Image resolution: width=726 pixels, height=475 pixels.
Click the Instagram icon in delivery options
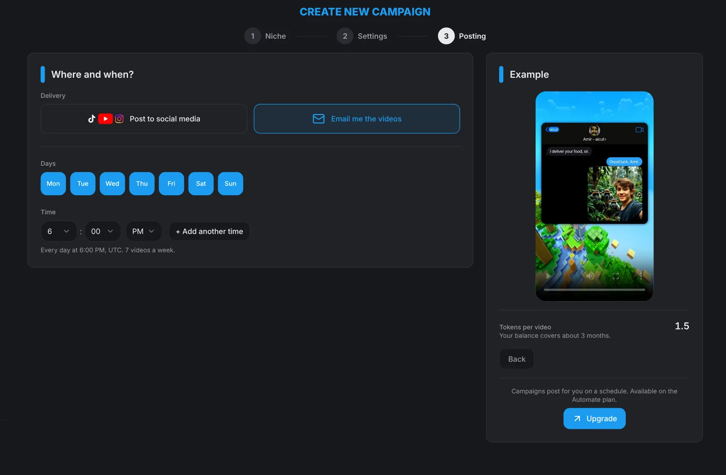(119, 119)
